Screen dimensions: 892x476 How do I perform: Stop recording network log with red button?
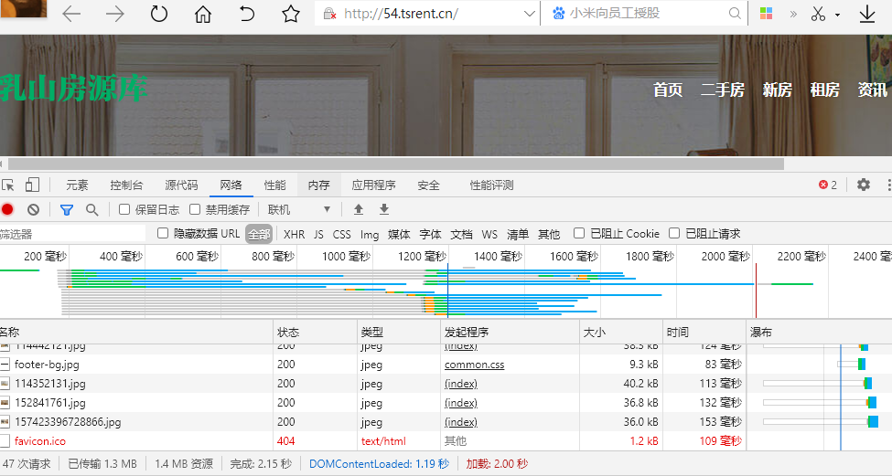7,209
